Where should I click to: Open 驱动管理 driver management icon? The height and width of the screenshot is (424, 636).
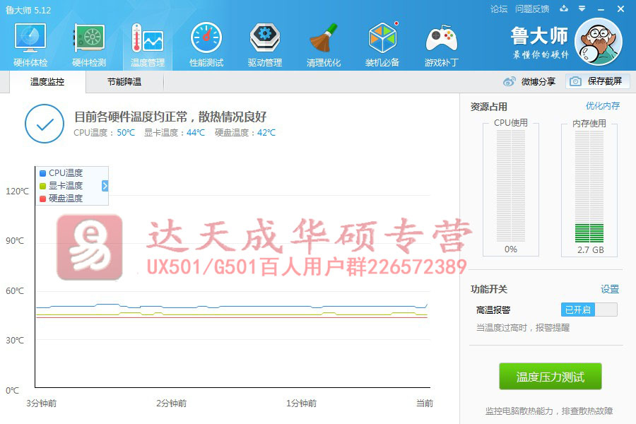point(265,38)
